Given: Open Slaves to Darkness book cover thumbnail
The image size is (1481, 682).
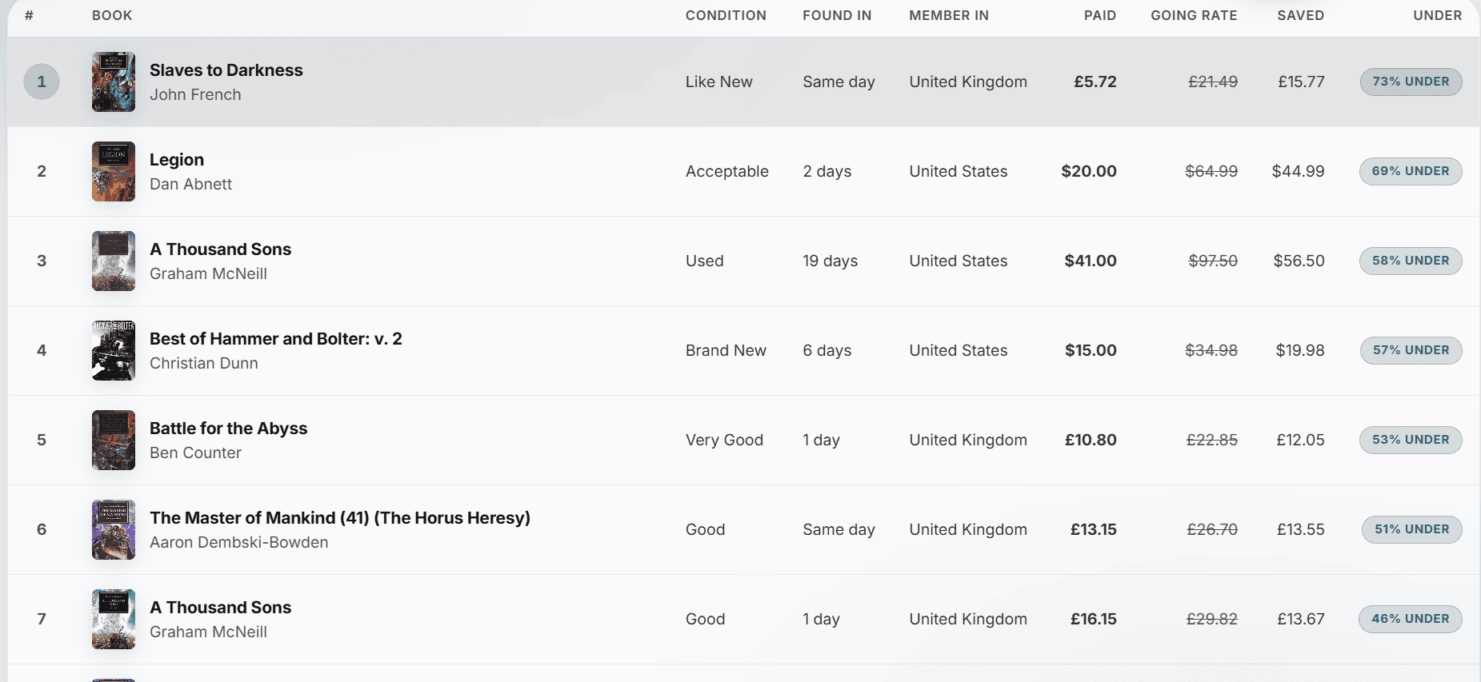Looking at the screenshot, I should 114,82.
